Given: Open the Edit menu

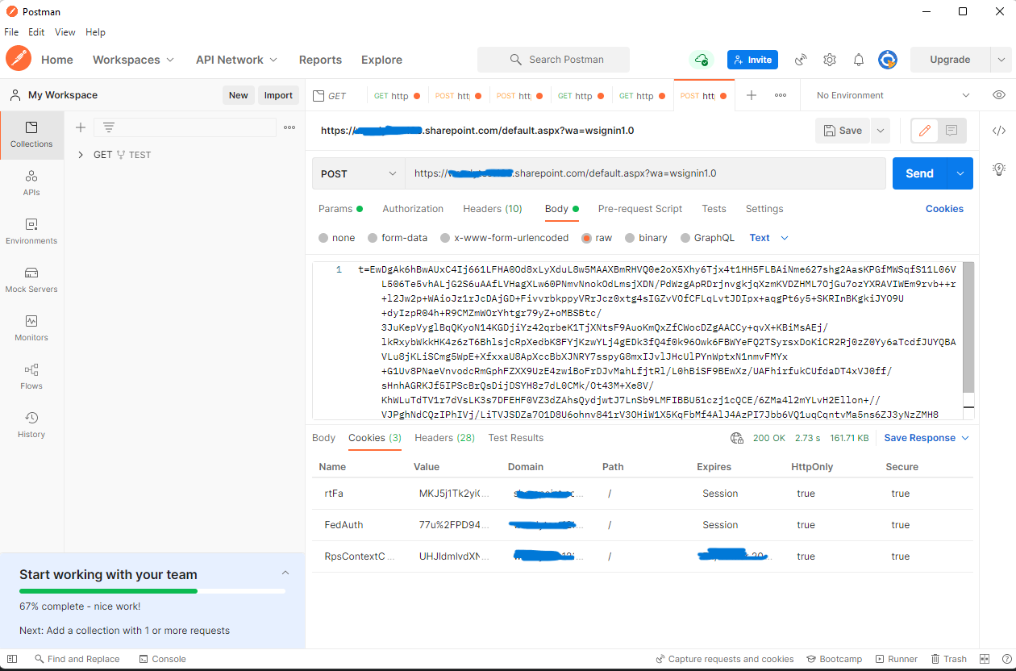Looking at the screenshot, I should coord(36,32).
